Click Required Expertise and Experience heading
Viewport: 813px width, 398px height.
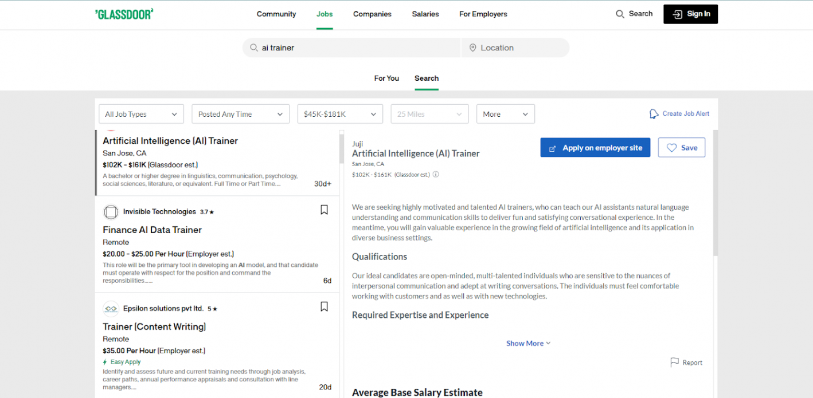pos(420,315)
